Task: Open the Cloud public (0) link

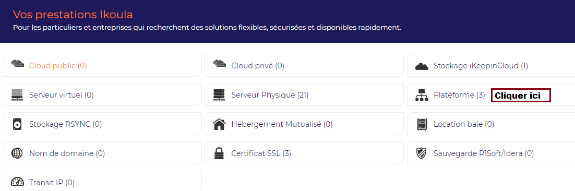Action: tap(58, 66)
